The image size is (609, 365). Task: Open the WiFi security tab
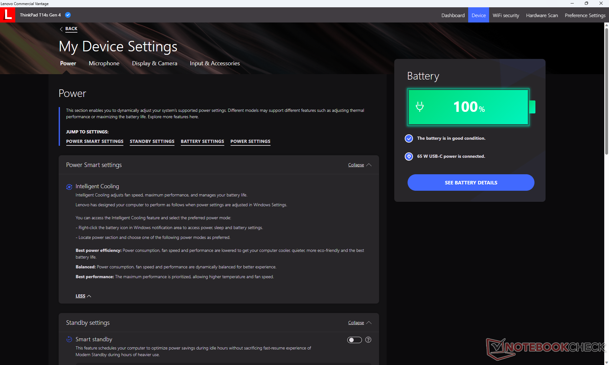pyautogui.click(x=506, y=15)
